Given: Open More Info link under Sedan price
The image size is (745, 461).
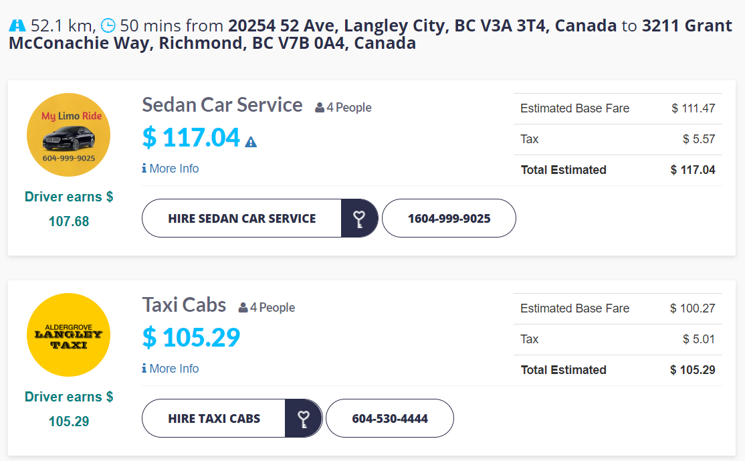Looking at the screenshot, I should [x=170, y=168].
